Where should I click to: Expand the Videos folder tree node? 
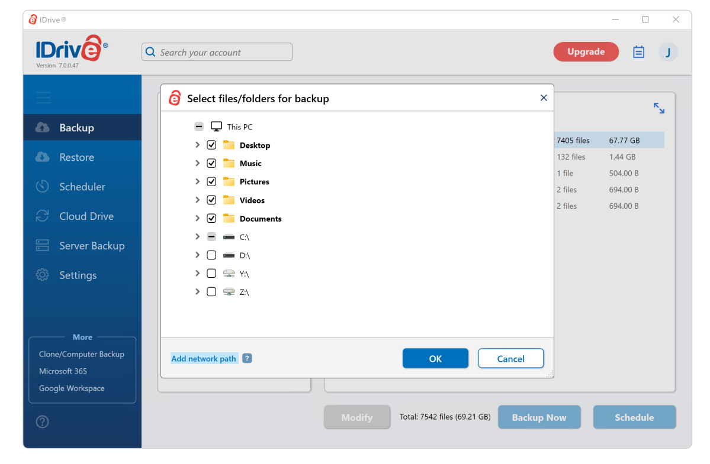pos(197,200)
